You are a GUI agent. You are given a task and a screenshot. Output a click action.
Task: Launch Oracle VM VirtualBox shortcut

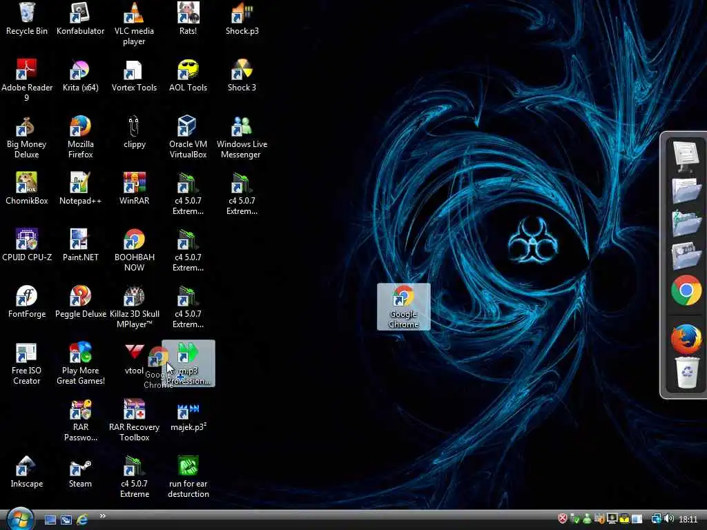click(x=188, y=137)
